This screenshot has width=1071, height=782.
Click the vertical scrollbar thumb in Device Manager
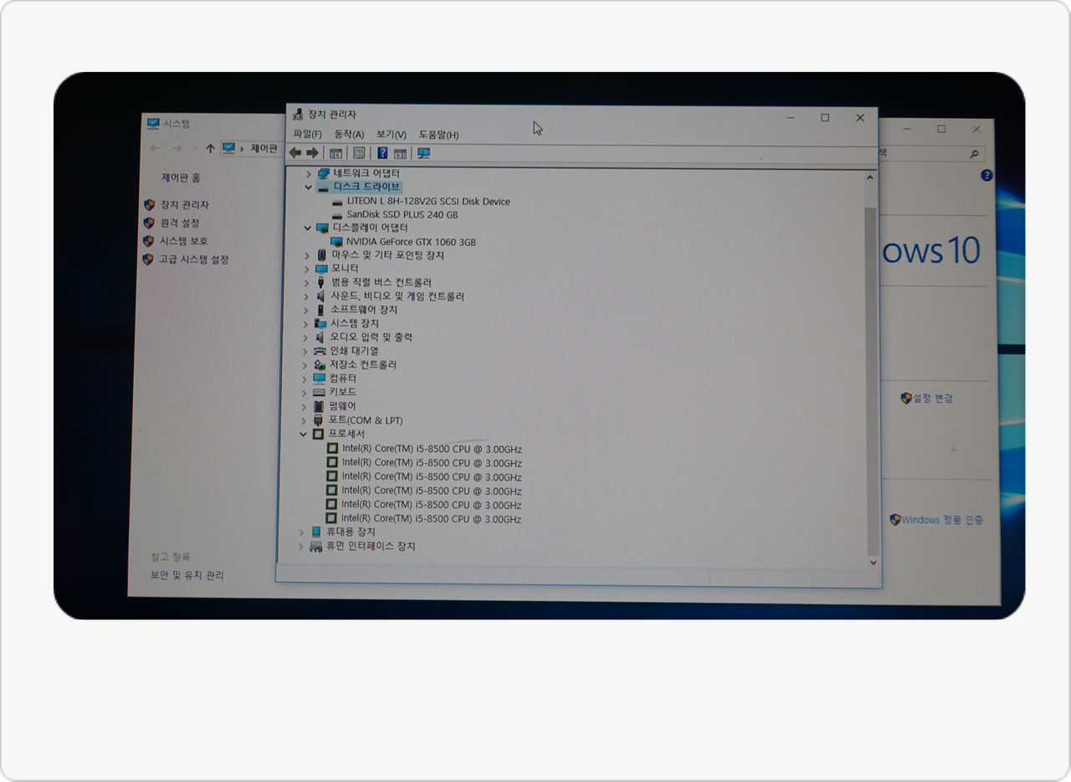tap(873, 381)
